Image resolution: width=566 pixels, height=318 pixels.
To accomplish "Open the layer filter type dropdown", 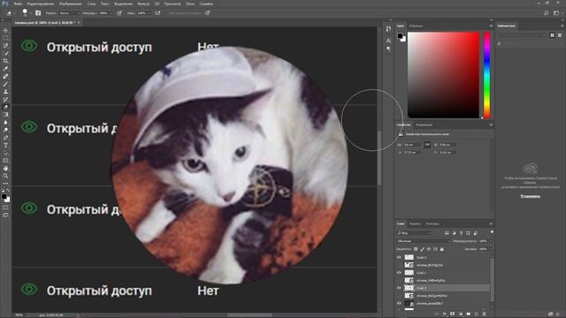I will (x=414, y=233).
